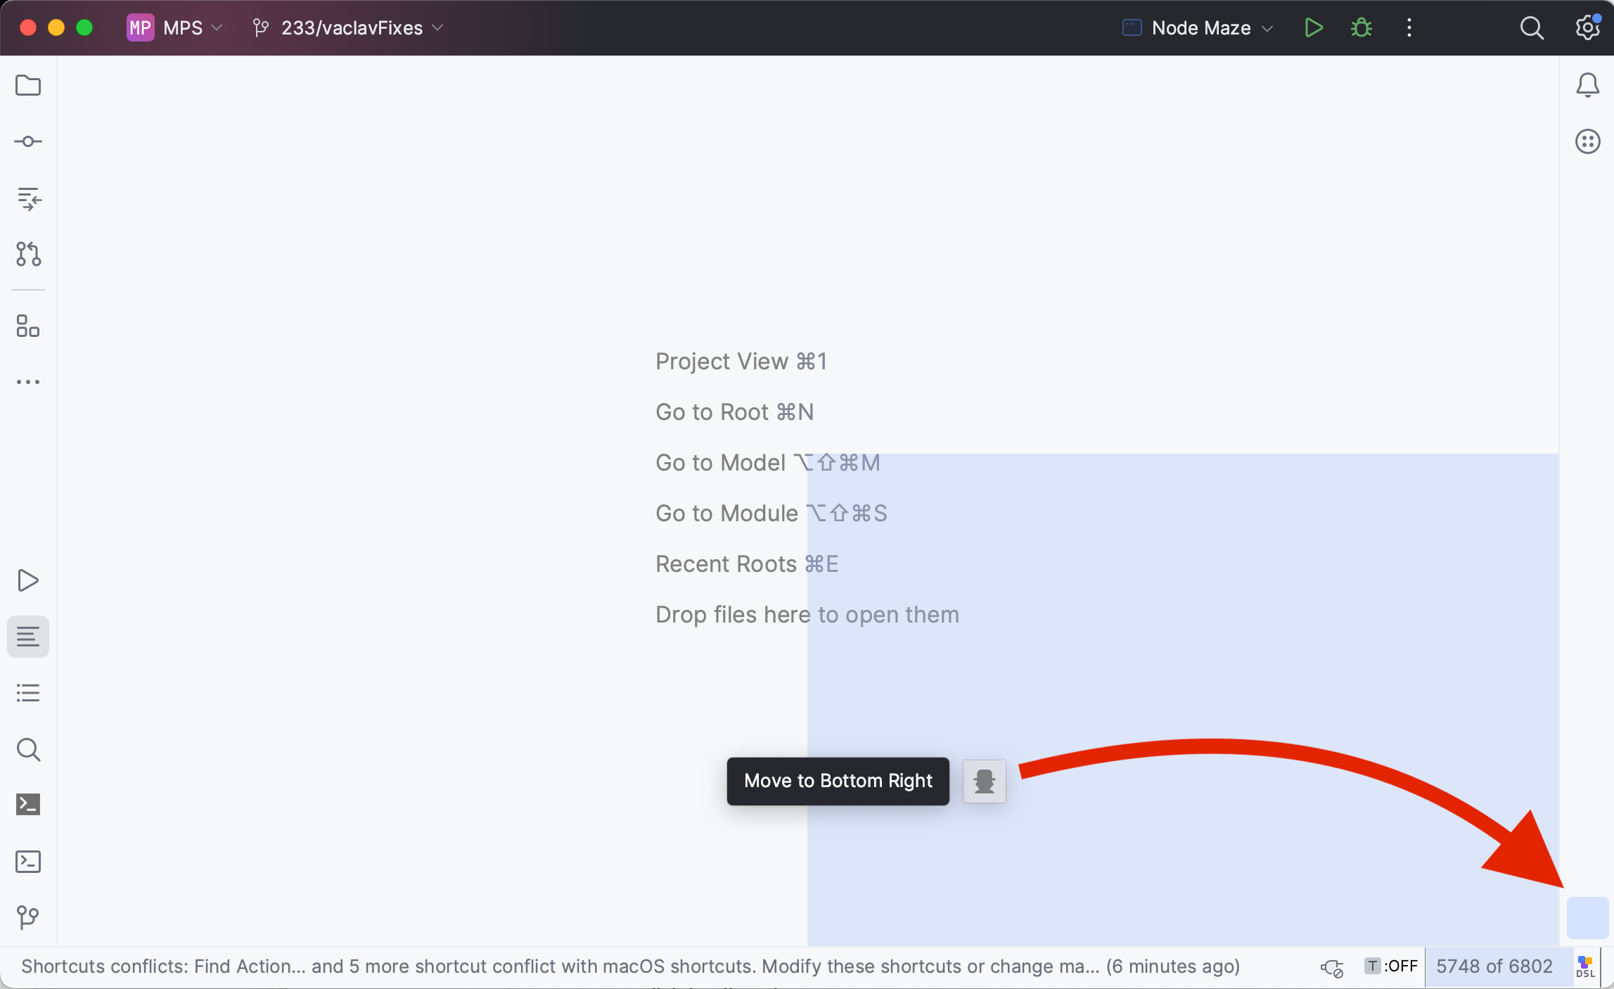Viewport: 1614px width, 989px height.
Task: Click the Debug (bug) icon in toolbar
Action: [x=1362, y=27]
